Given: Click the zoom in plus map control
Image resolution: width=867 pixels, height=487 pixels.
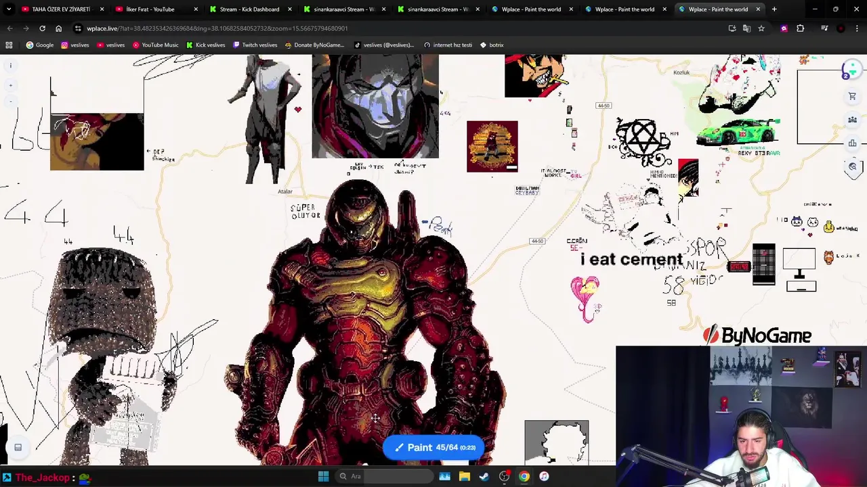Looking at the screenshot, I should pos(10,85).
